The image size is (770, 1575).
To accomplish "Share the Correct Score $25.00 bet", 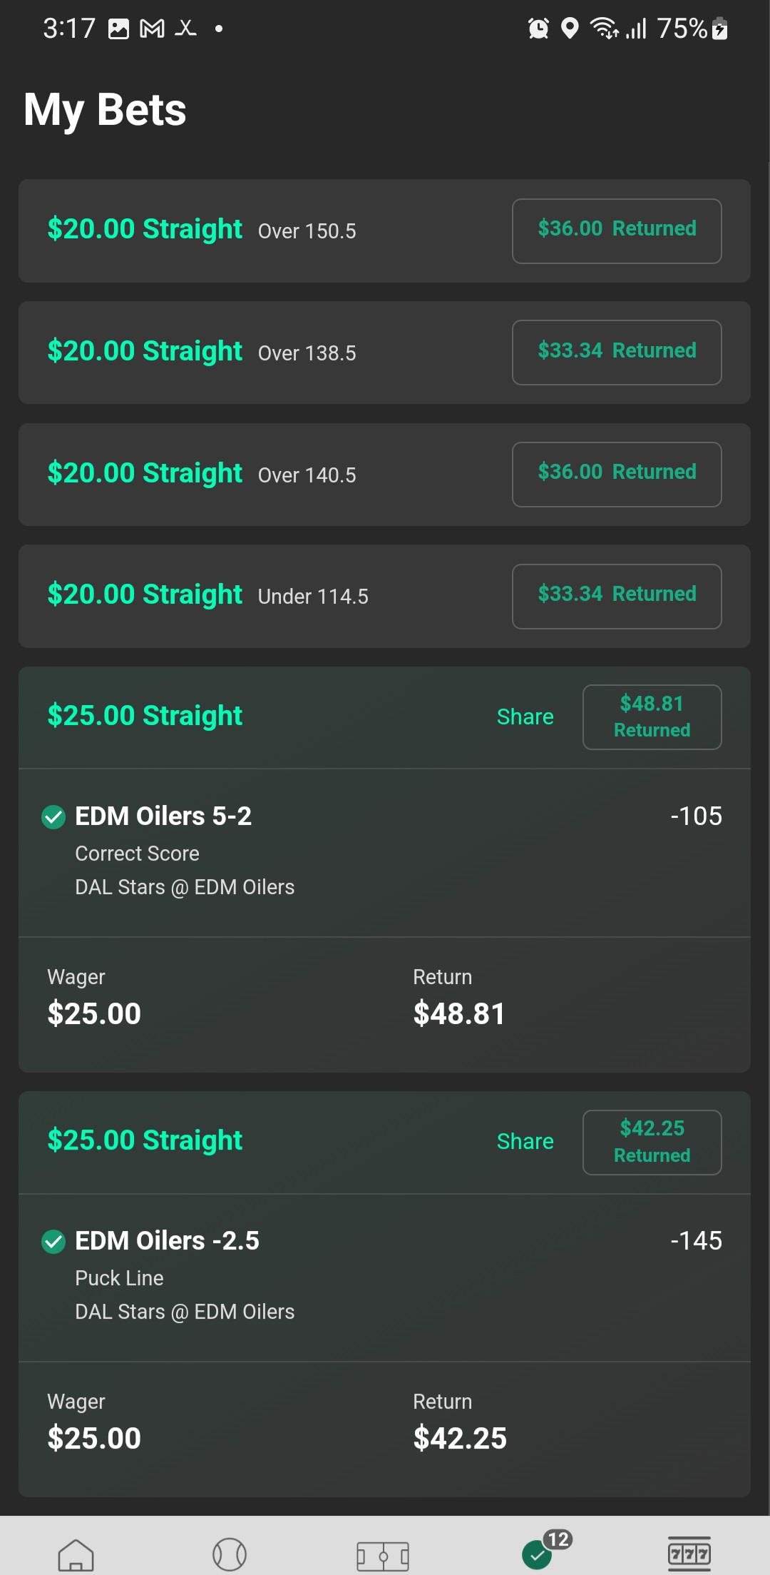I will coord(525,716).
